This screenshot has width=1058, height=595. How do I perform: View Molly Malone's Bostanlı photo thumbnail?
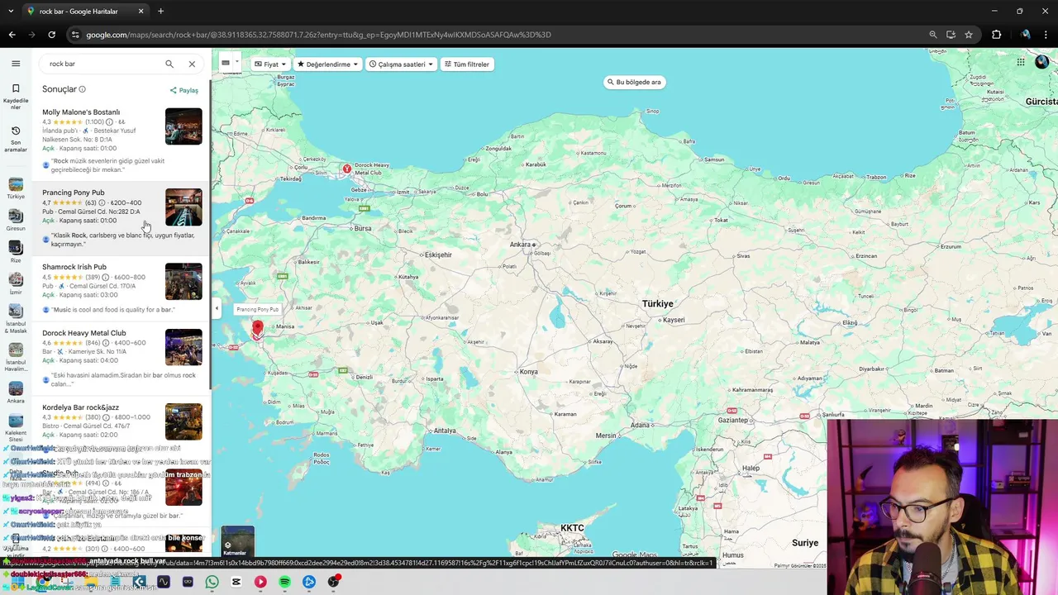click(183, 126)
